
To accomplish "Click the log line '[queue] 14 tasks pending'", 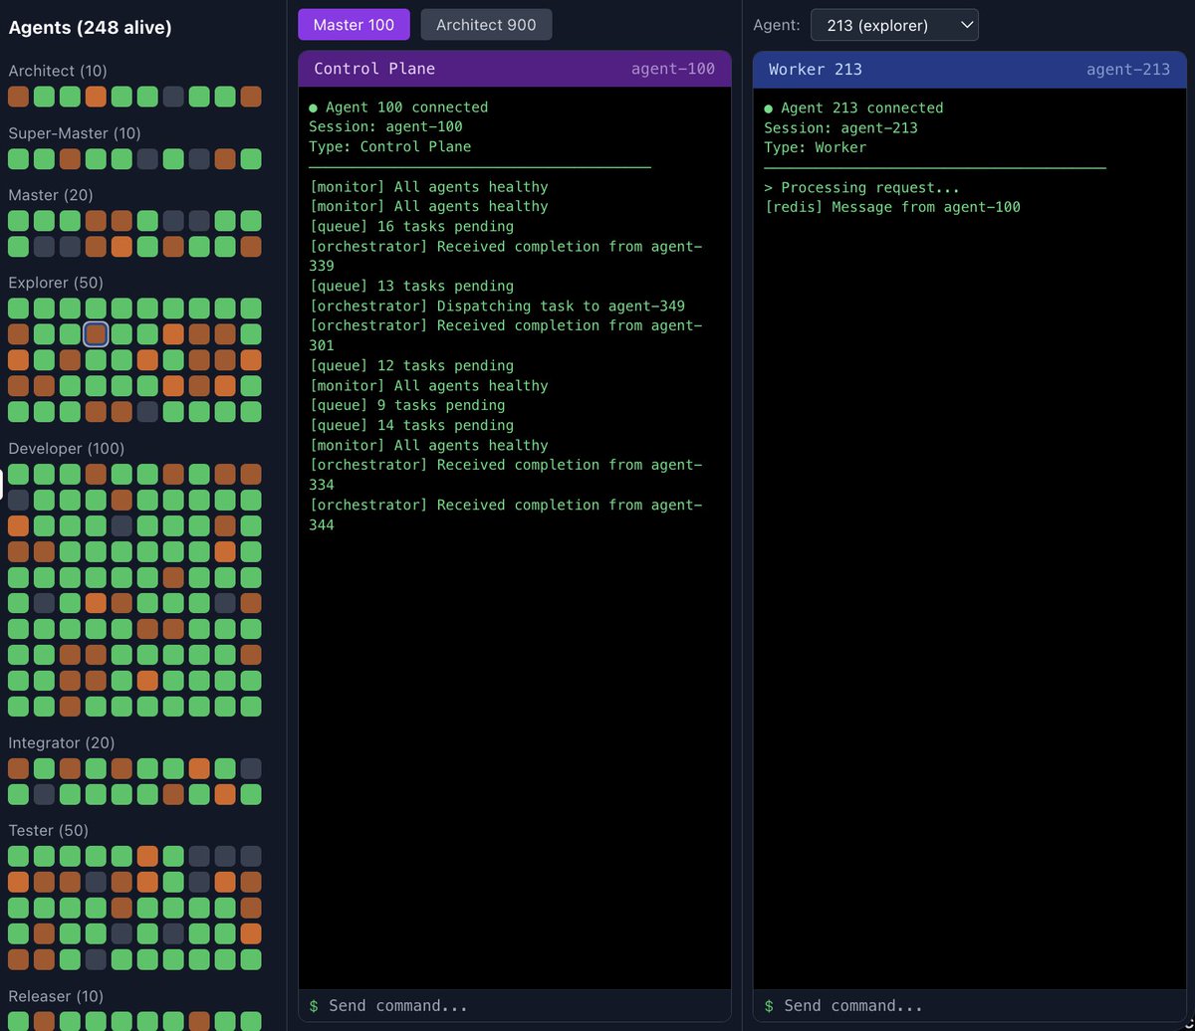I will [411, 425].
